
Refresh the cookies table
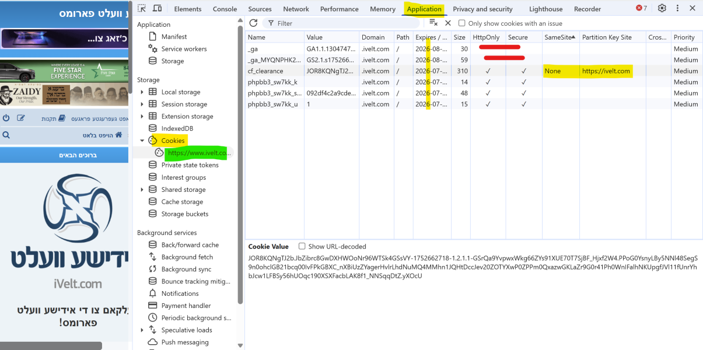click(253, 23)
